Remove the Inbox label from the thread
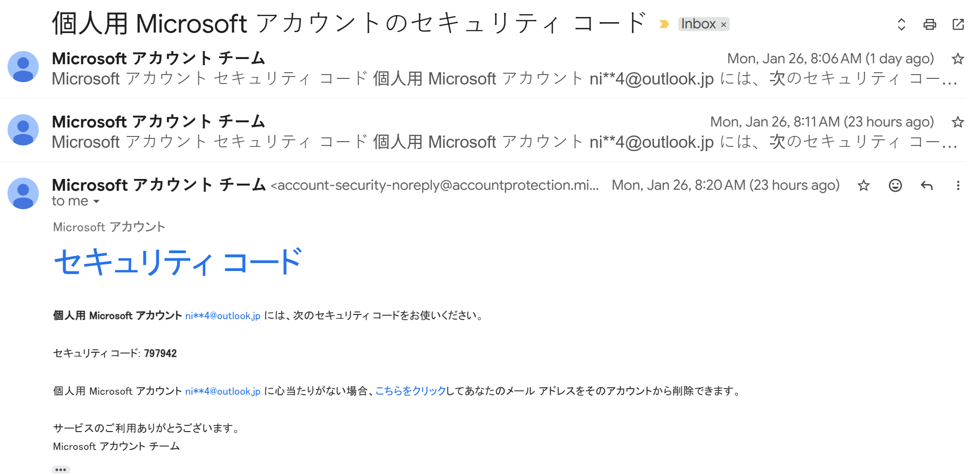This screenshot has width=974, height=475. 724,24
